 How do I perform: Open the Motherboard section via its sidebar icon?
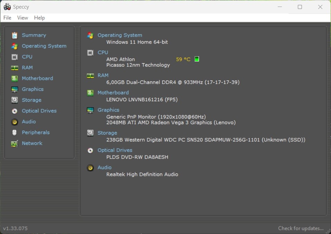tap(15, 78)
